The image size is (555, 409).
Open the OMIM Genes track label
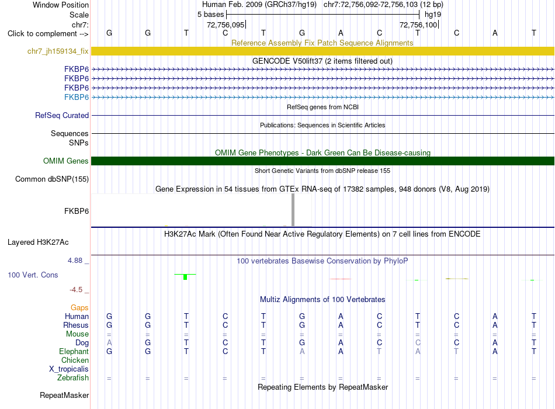(x=65, y=161)
